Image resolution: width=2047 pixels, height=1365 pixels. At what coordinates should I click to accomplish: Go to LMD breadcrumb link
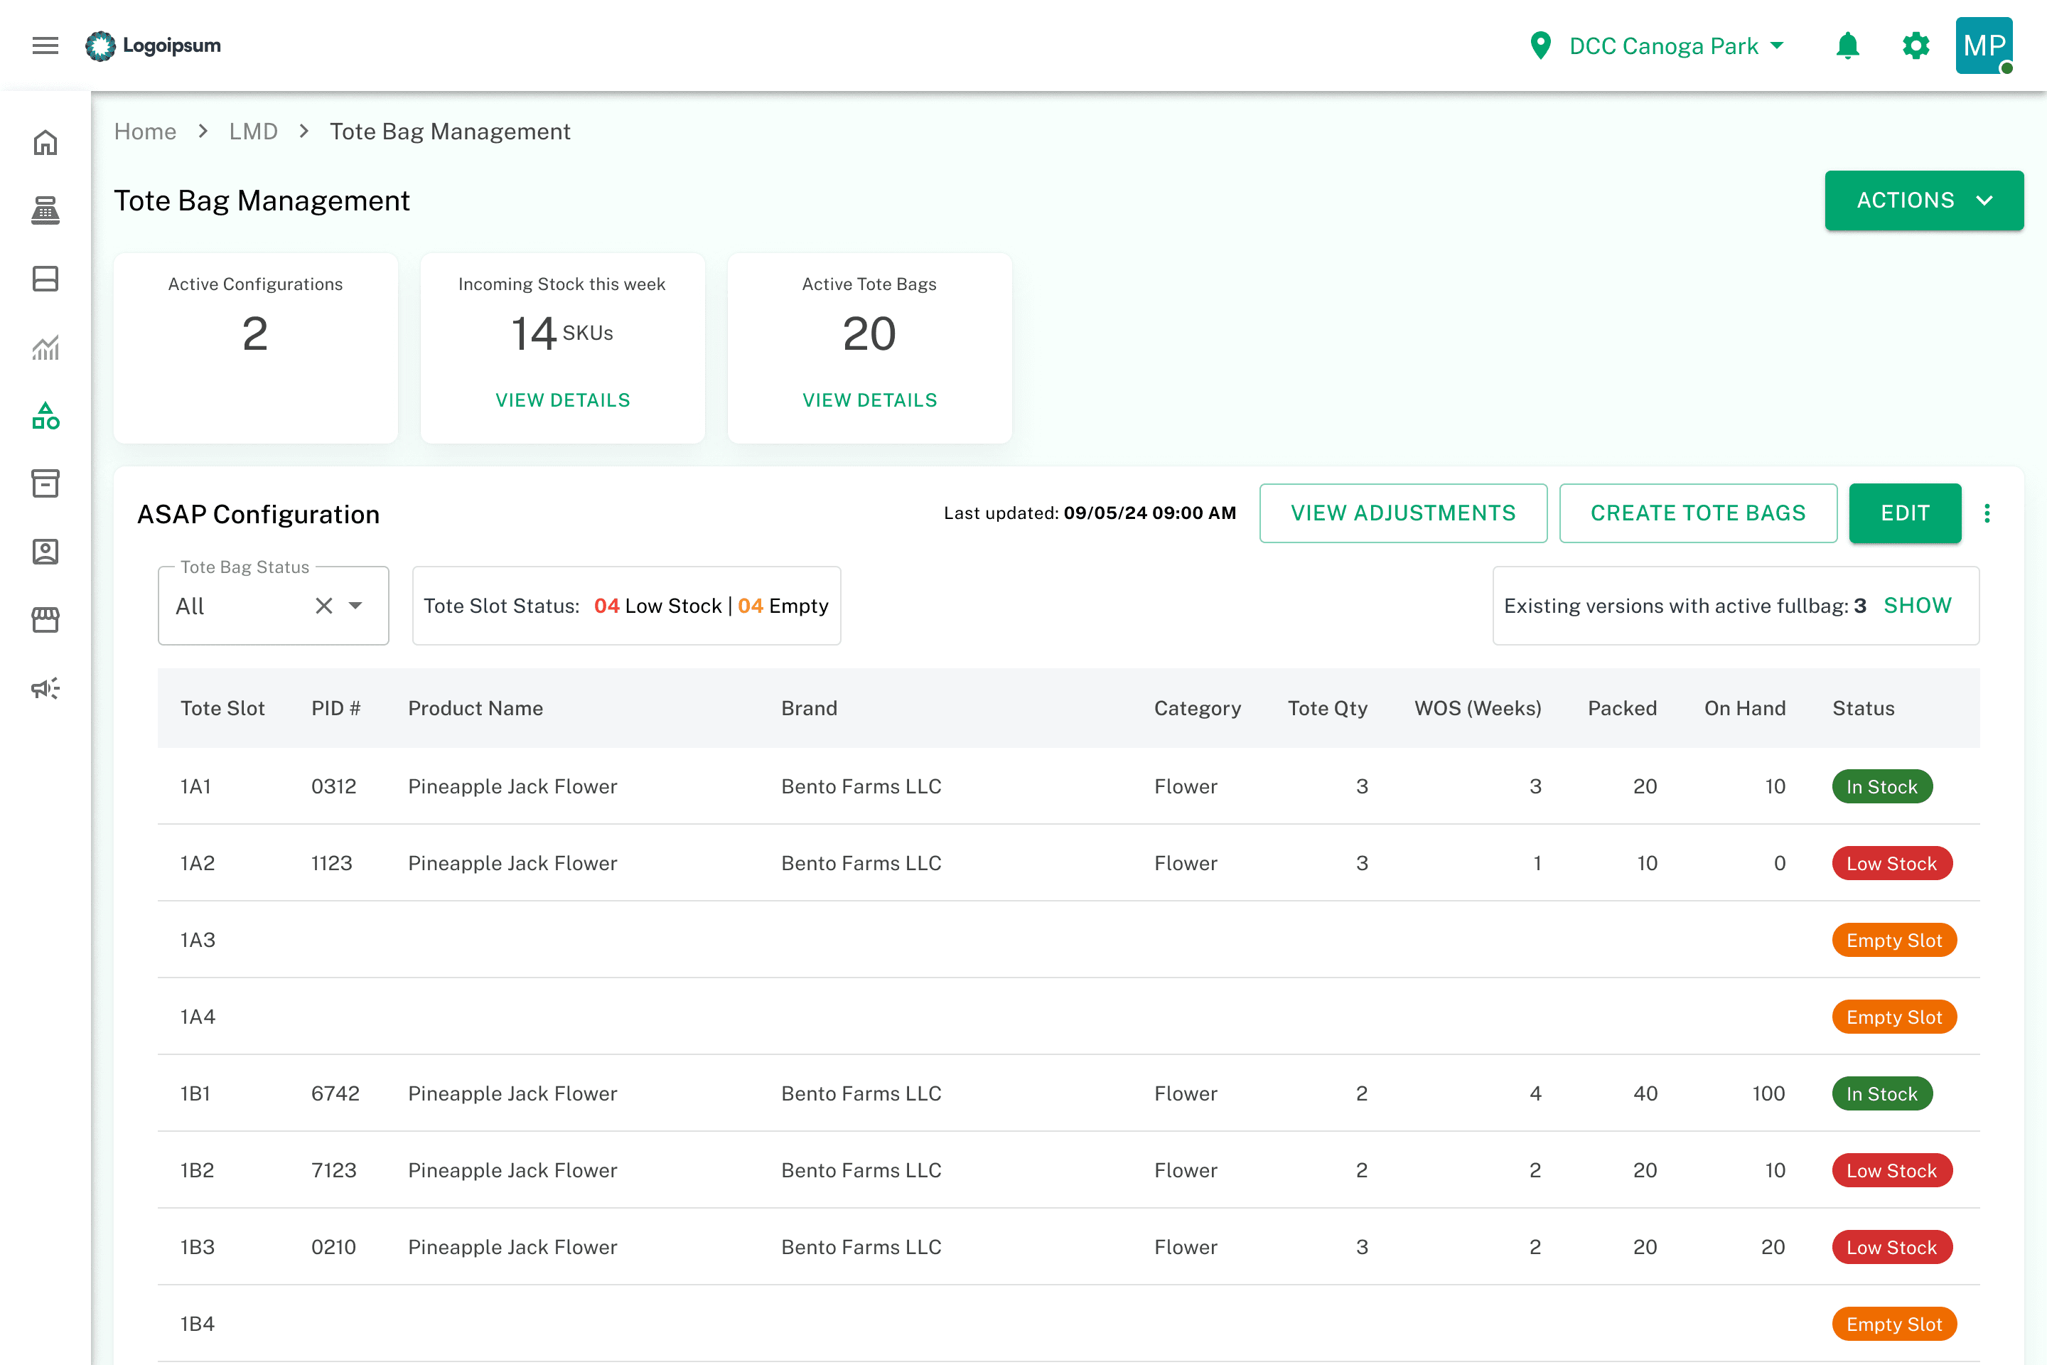click(253, 132)
